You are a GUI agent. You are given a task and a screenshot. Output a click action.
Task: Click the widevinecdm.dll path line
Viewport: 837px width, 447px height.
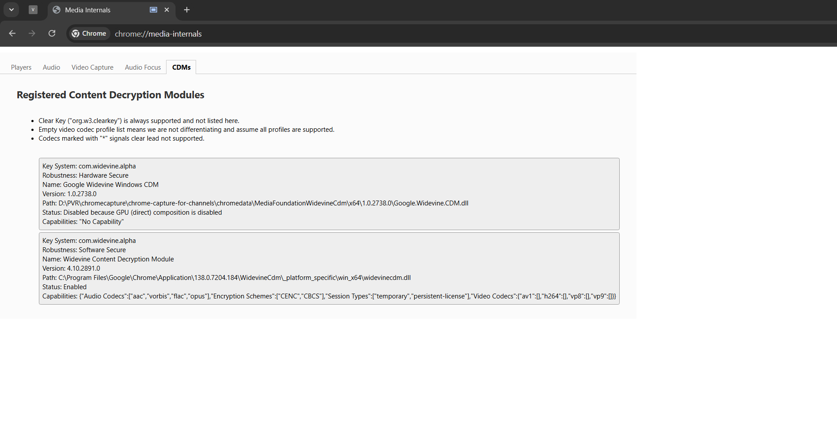(x=227, y=278)
